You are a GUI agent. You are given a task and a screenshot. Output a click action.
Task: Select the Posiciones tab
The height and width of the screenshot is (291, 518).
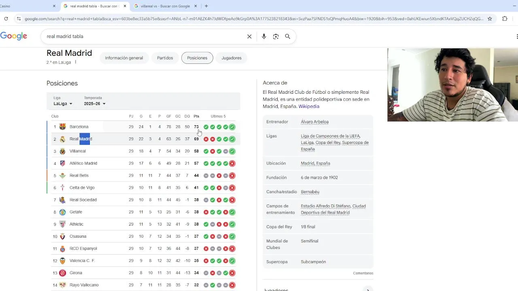click(197, 58)
